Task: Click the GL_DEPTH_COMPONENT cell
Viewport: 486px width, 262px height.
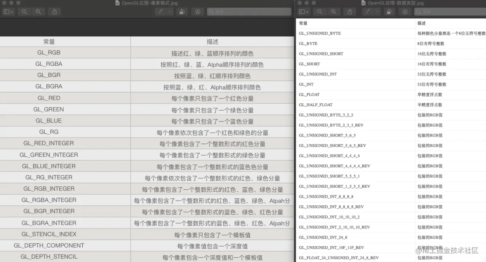Action: tap(49, 246)
